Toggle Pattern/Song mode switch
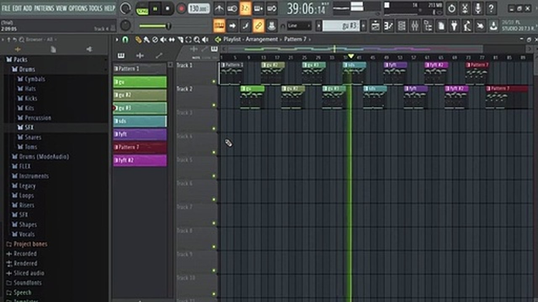The image size is (538, 302). (142, 8)
